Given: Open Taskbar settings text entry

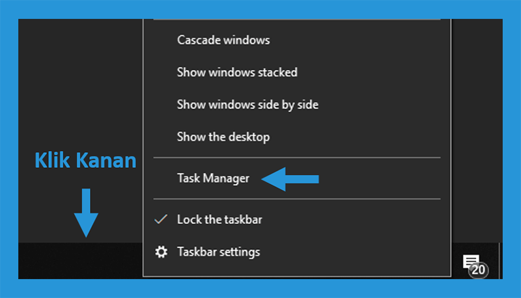Looking at the screenshot, I should pyautogui.click(x=218, y=252).
